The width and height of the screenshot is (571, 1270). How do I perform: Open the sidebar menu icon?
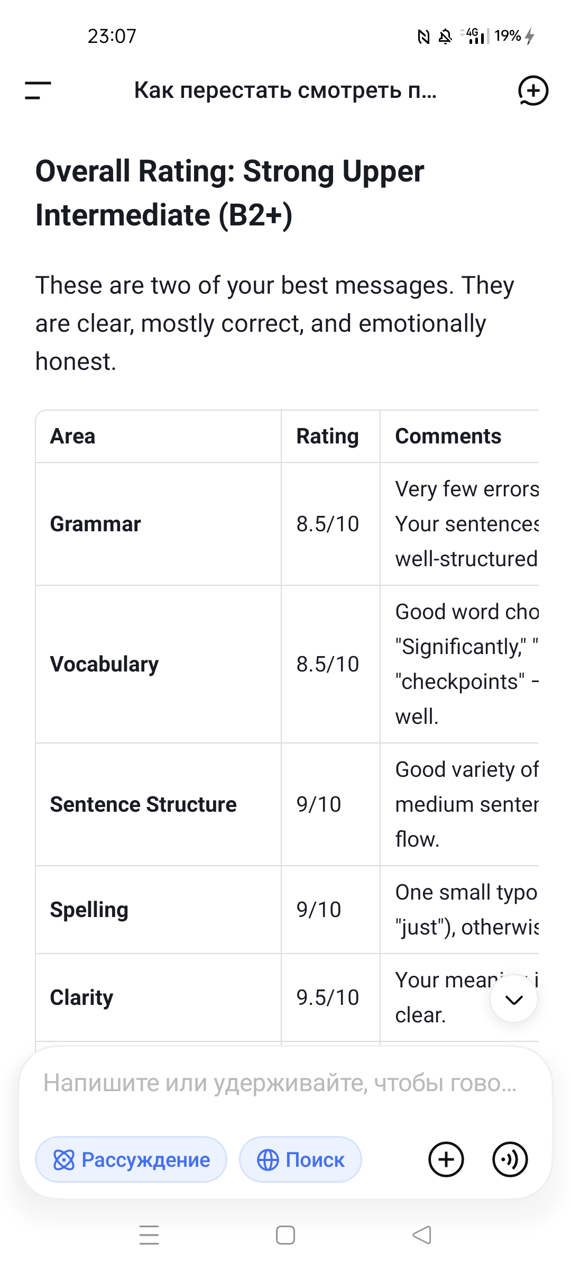click(38, 90)
